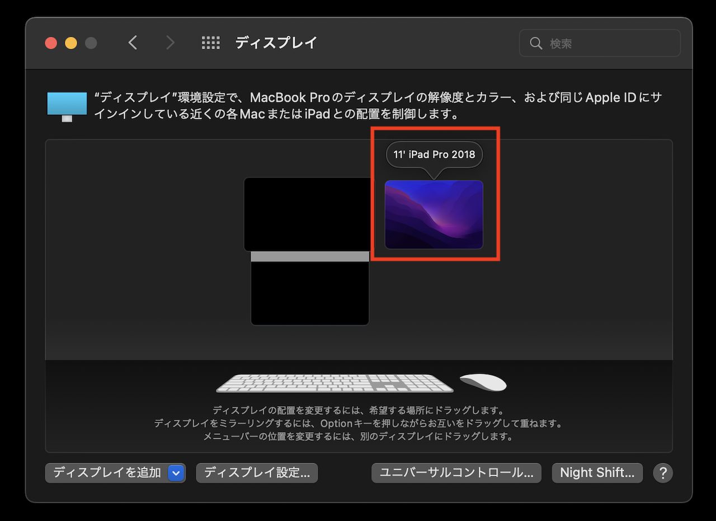
Task: Click the white keyboard illustration
Action: pos(335,383)
